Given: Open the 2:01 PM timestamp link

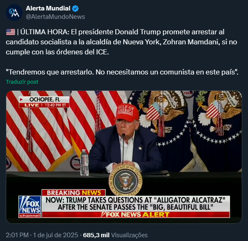Looking at the screenshot, I should (x=17, y=235).
